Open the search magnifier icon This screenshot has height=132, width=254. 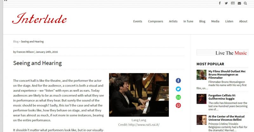tap(245, 3)
